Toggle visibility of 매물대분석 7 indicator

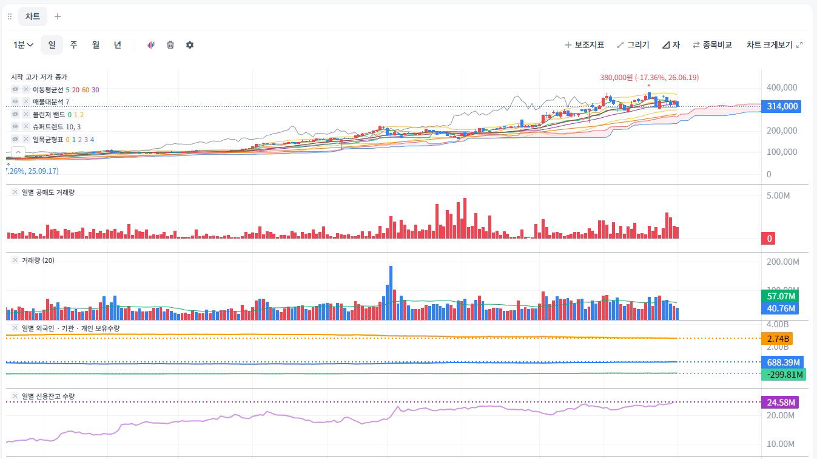pyautogui.click(x=15, y=102)
